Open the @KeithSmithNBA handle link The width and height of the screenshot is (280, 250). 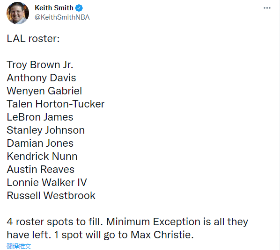[x=62, y=17]
